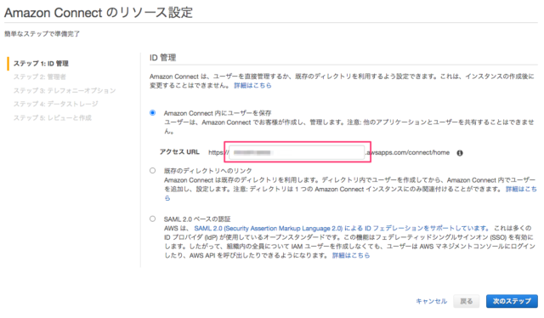The height and width of the screenshot is (318, 544).
Task: Open '詳細はこちら' link in SAML section
Action: (x=351, y=256)
